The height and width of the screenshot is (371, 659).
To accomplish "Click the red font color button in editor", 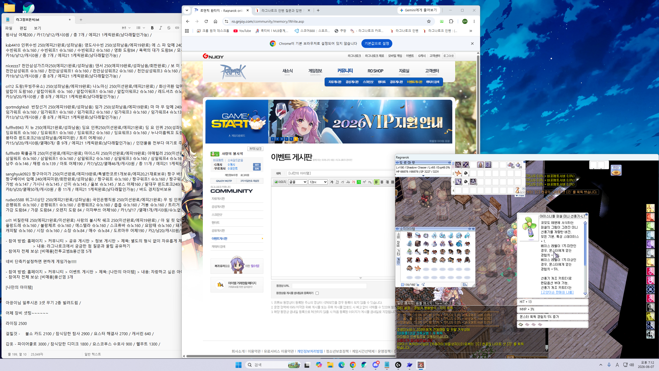I will coord(353,182).
